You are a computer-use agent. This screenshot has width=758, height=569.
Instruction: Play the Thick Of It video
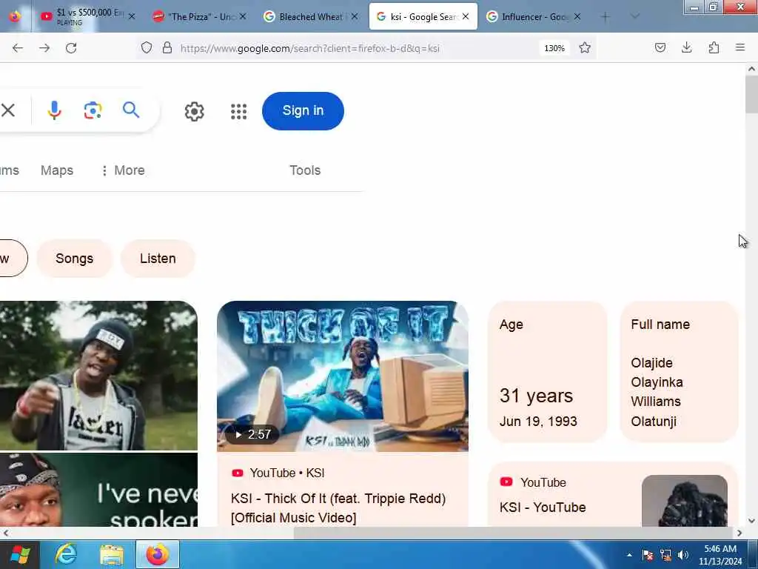[343, 376]
